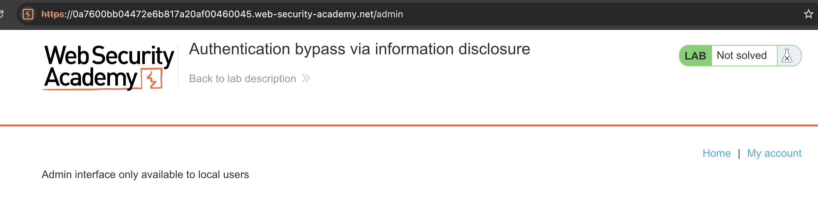Click the separator between Home and My account

[739, 153]
